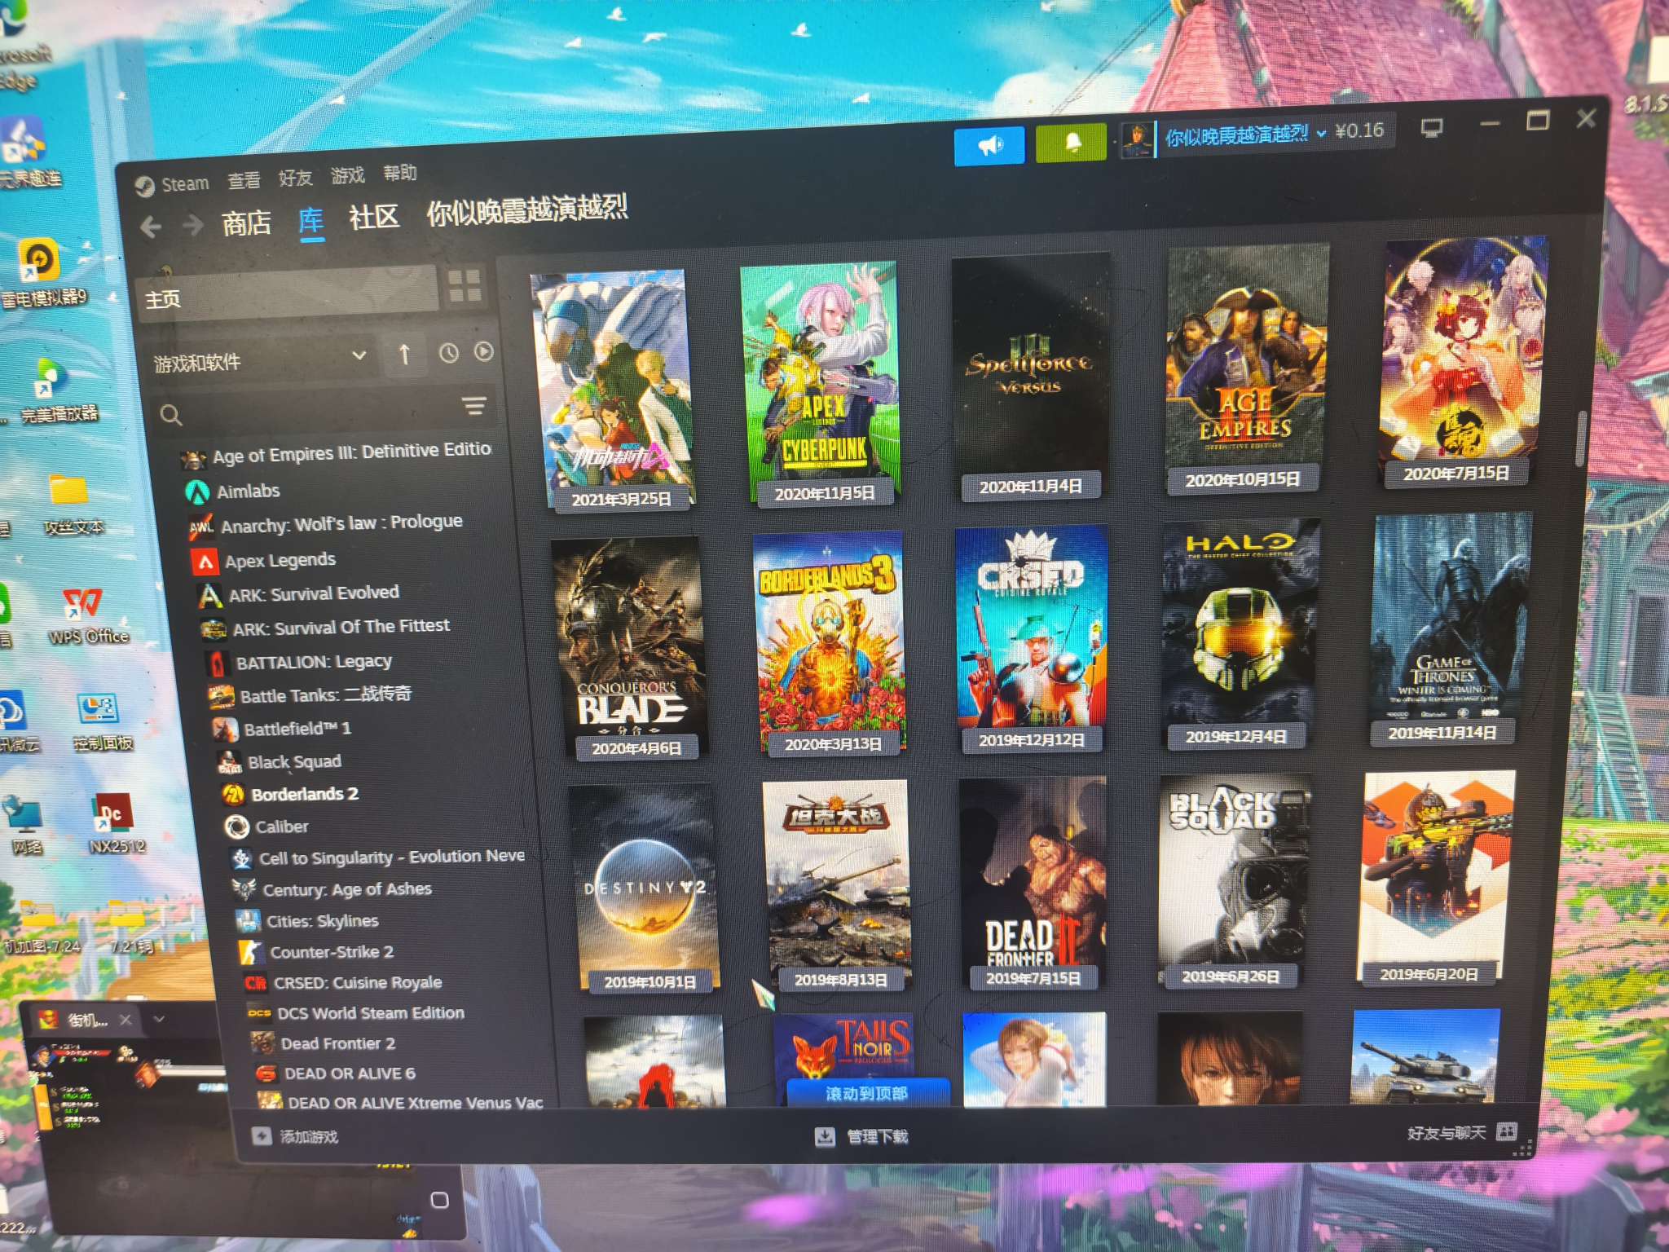Image resolution: width=1669 pixels, height=1252 pixels.
Task: Select DEAD OR ALIVE 6 in list
Action: pos(335,1073)
